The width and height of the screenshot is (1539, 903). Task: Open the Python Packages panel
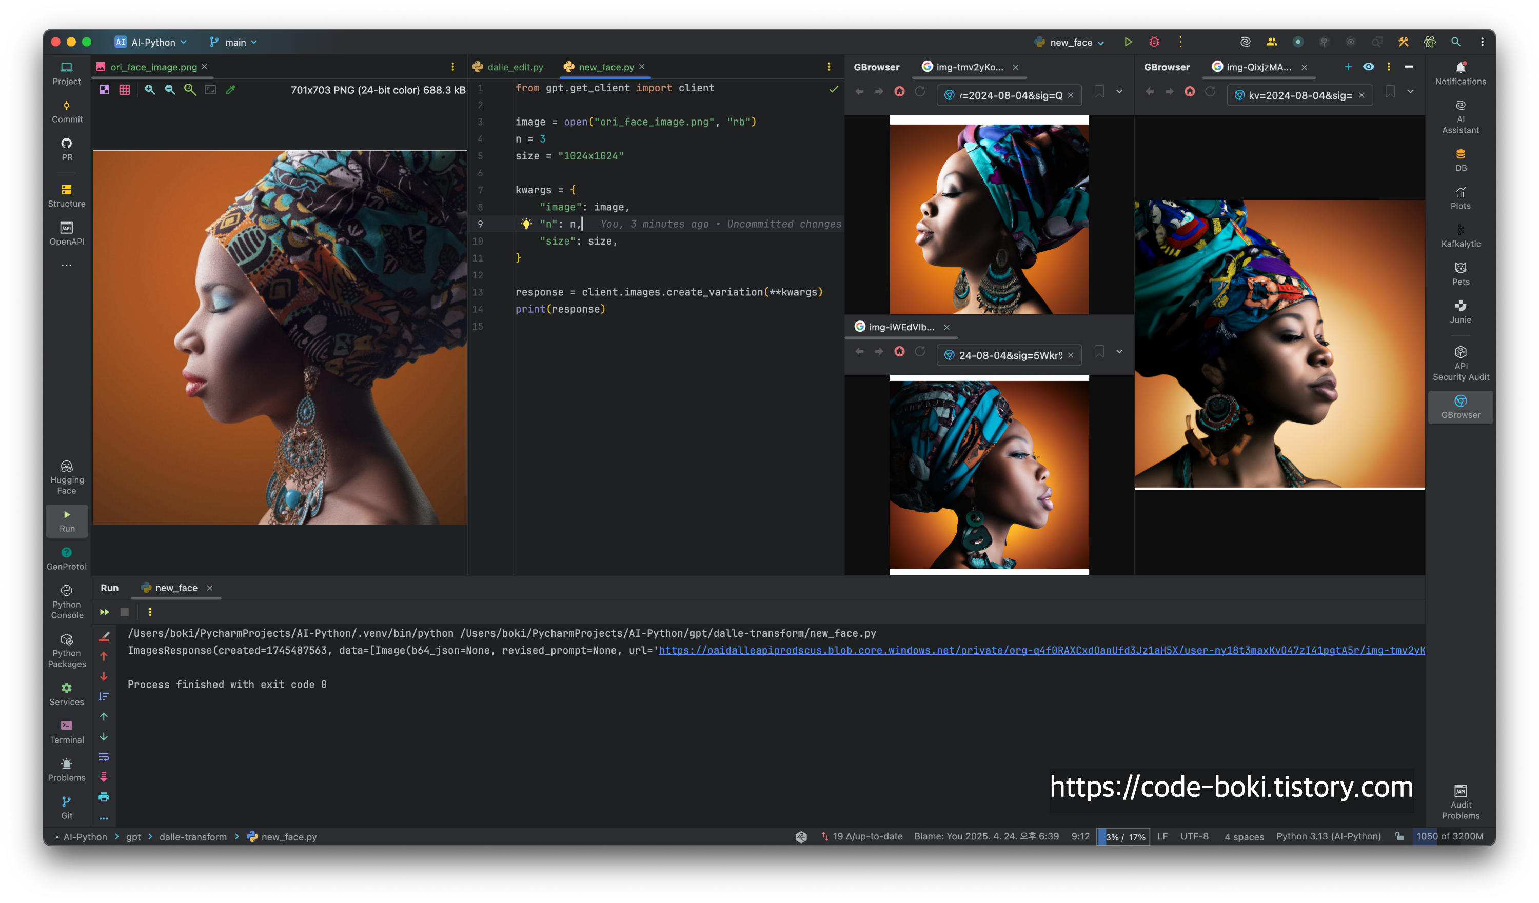(67, 650)
